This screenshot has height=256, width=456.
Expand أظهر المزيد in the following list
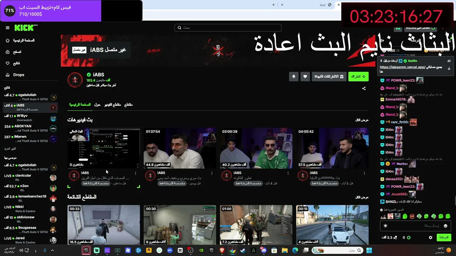click(10, 149)
